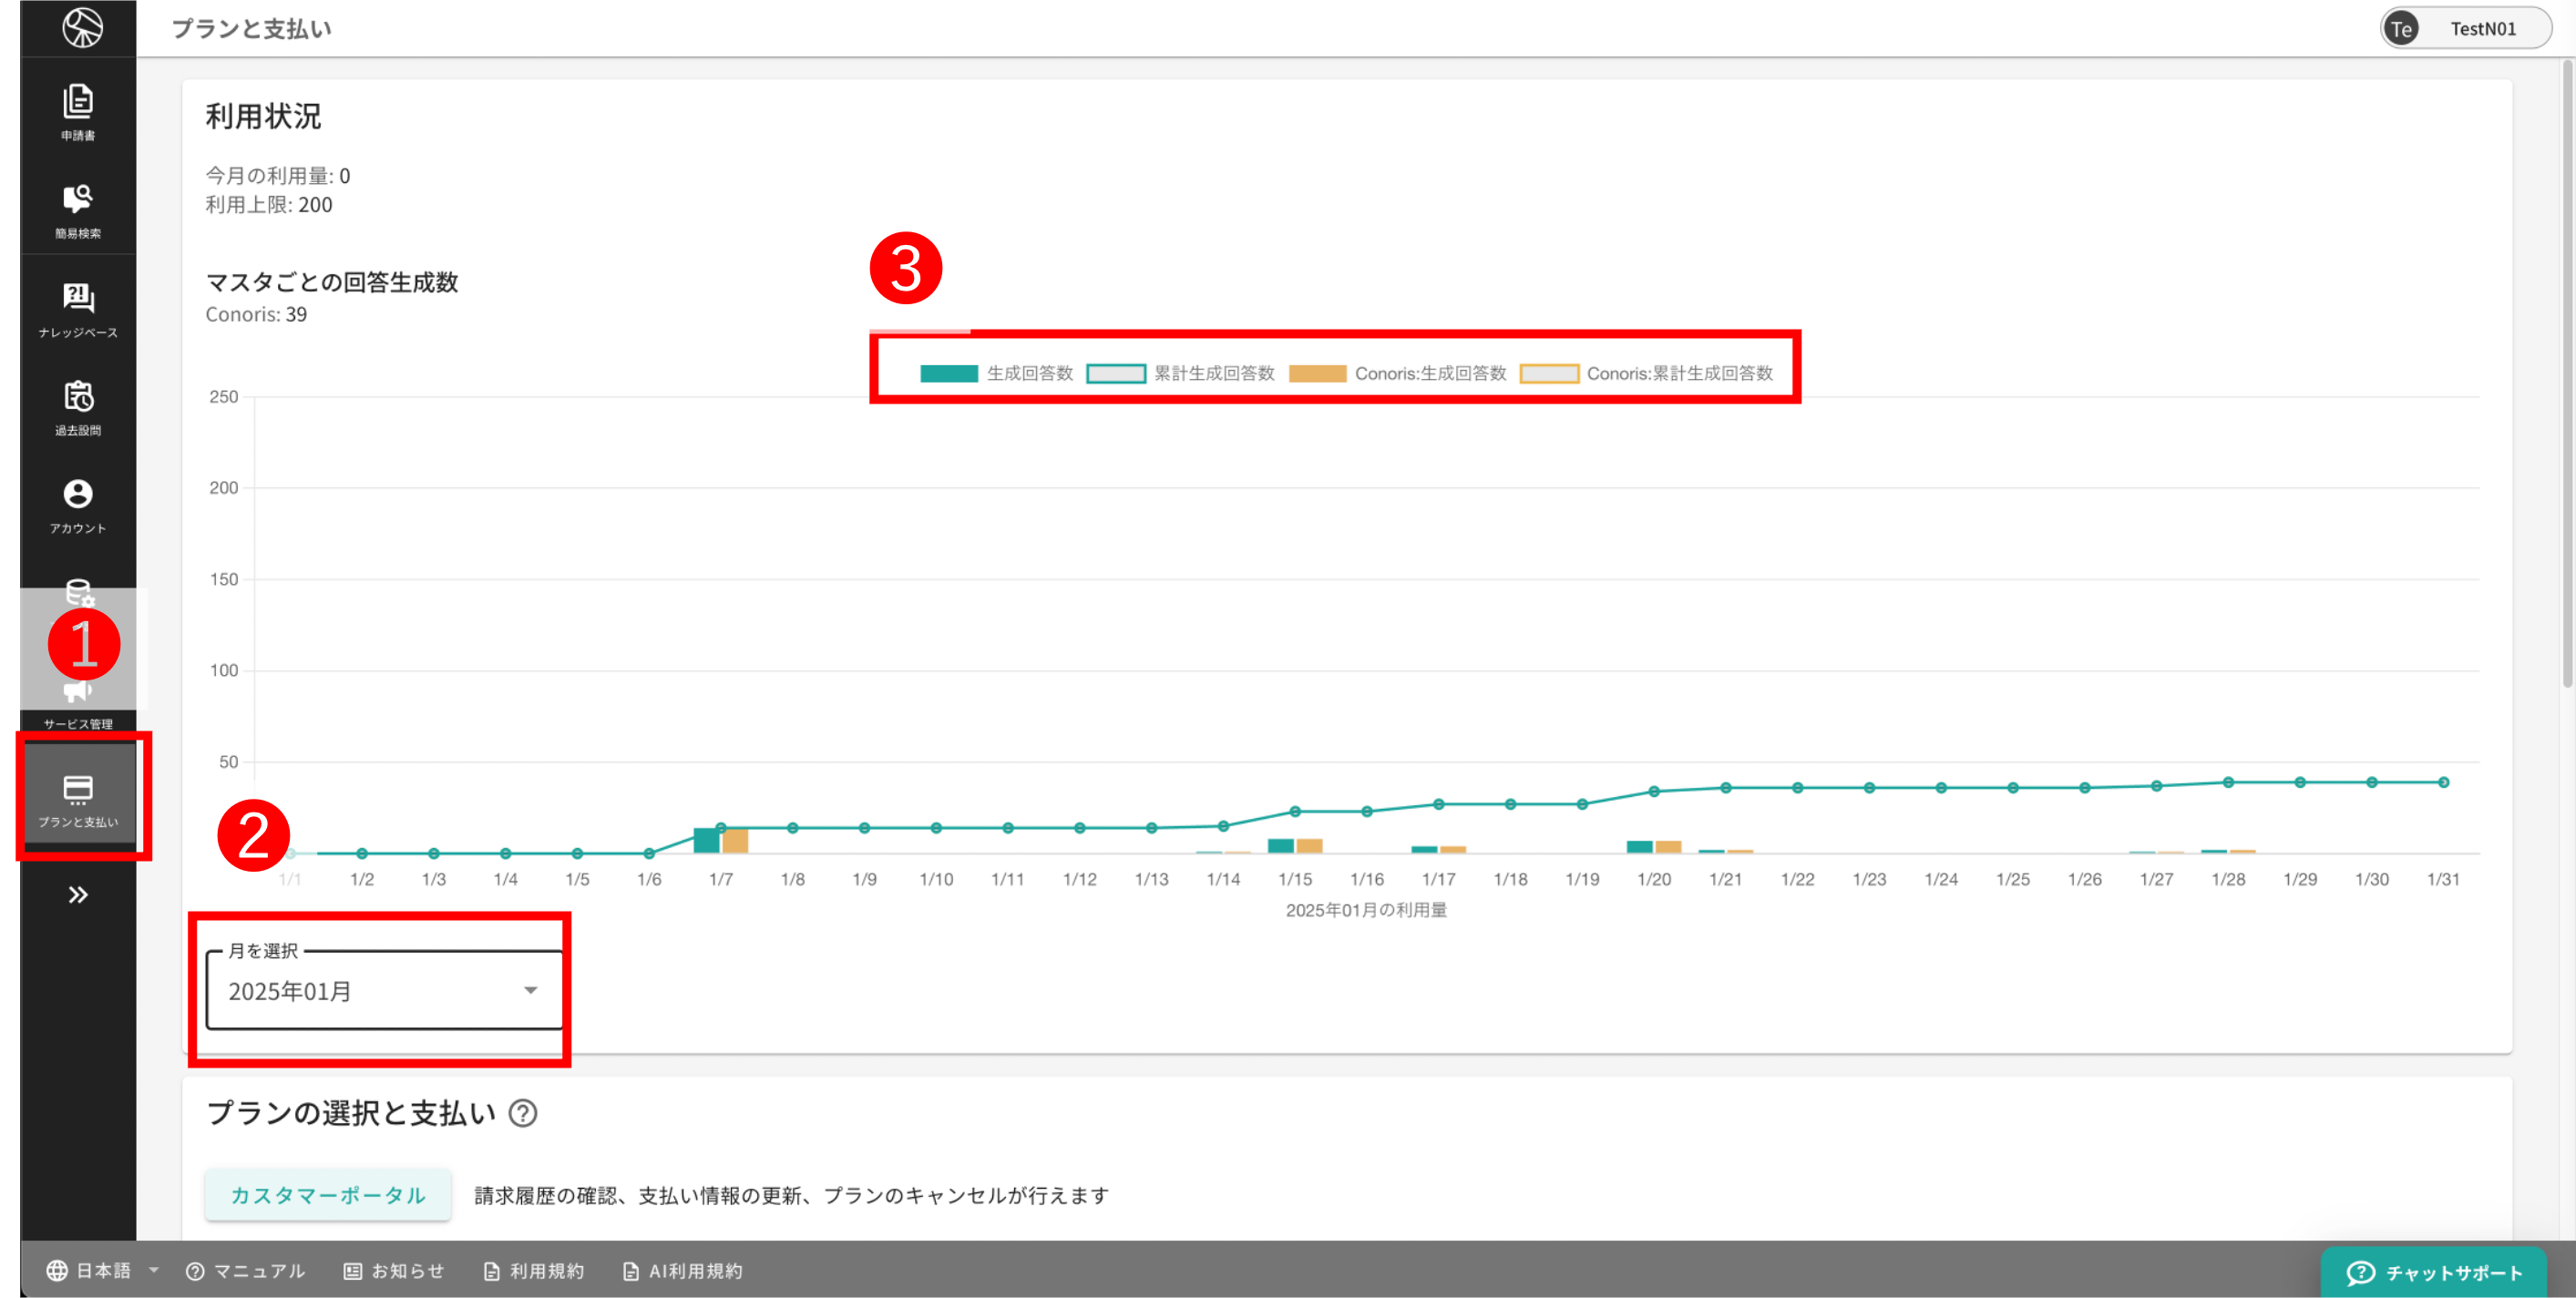The height and width of the screenshot is (1298, 2576).
Task: Open the チャットサポート button
Action: point(2433,1272)
